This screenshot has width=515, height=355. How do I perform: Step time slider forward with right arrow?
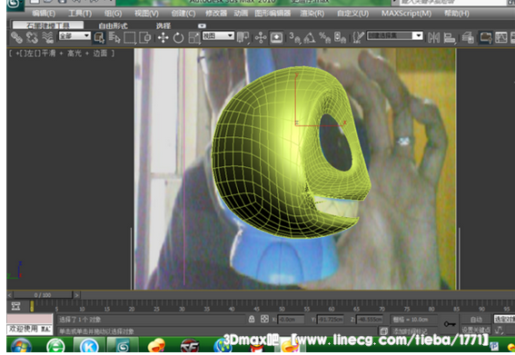pyautogui.click(x=76, y=295)
